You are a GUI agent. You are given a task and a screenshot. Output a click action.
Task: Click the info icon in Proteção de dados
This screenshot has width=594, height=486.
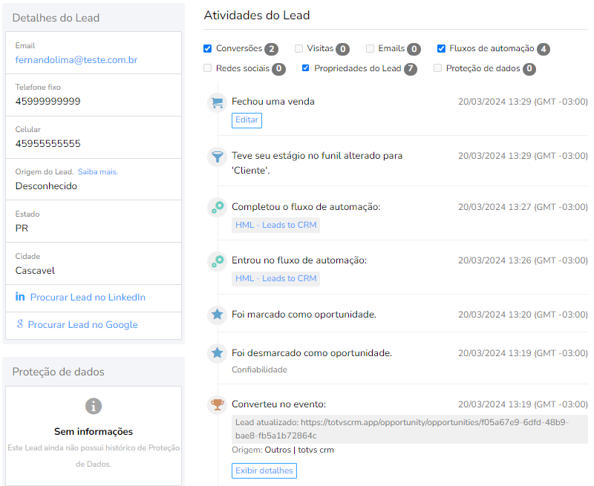tap(94, 406)
